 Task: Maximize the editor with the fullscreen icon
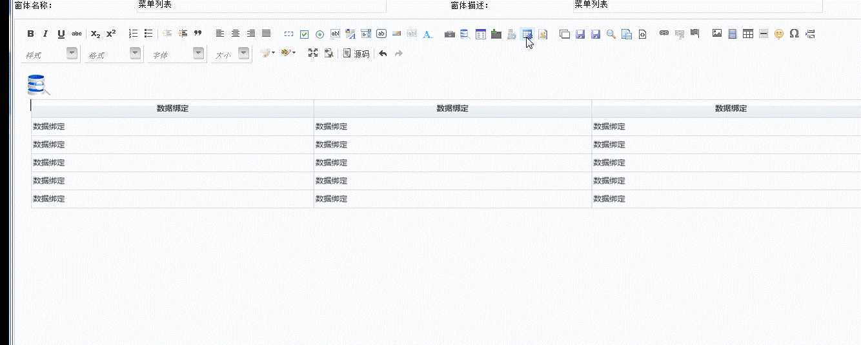pyautogui.click(x=313, y=54)
